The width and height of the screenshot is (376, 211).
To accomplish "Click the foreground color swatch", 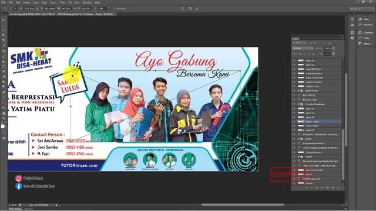I will [x=2, y=126].
